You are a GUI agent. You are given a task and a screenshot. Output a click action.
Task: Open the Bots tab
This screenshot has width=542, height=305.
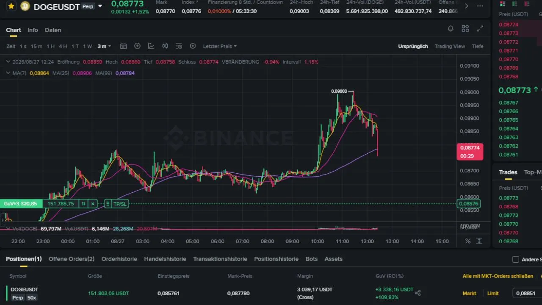click(x=312, y=259)
